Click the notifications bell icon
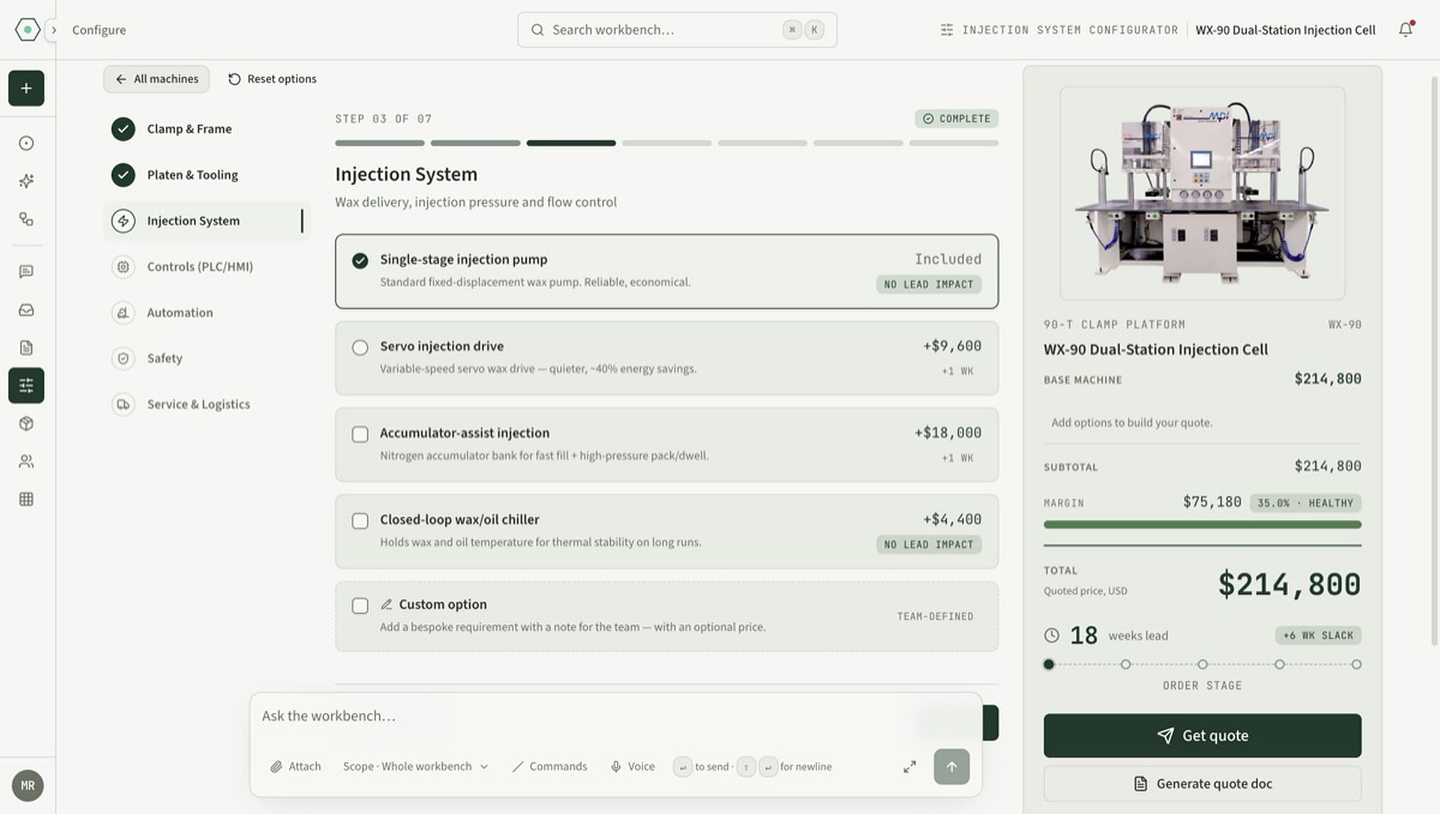 1405,29
